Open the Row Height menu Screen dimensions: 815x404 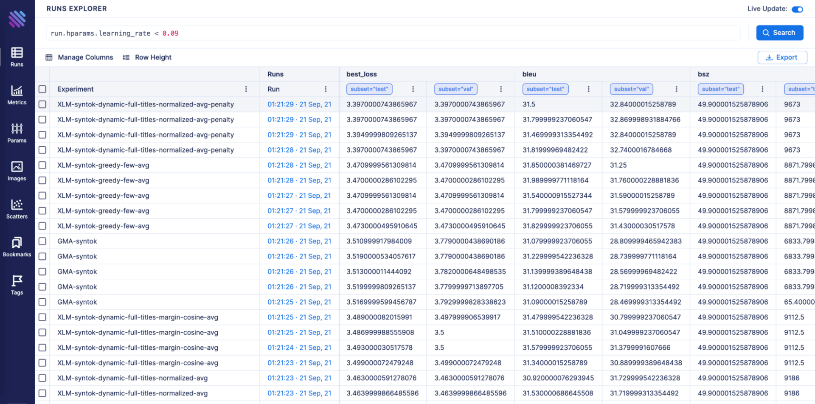(x=147, y=57)
